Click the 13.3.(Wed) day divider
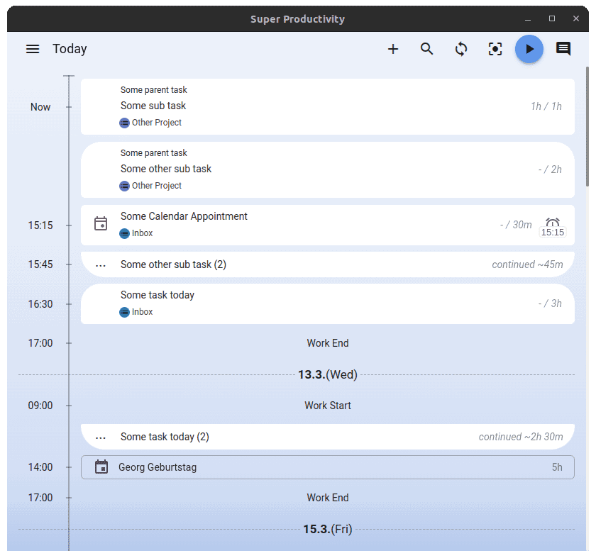Screen dimensions: 596x558 click(328, 374)
